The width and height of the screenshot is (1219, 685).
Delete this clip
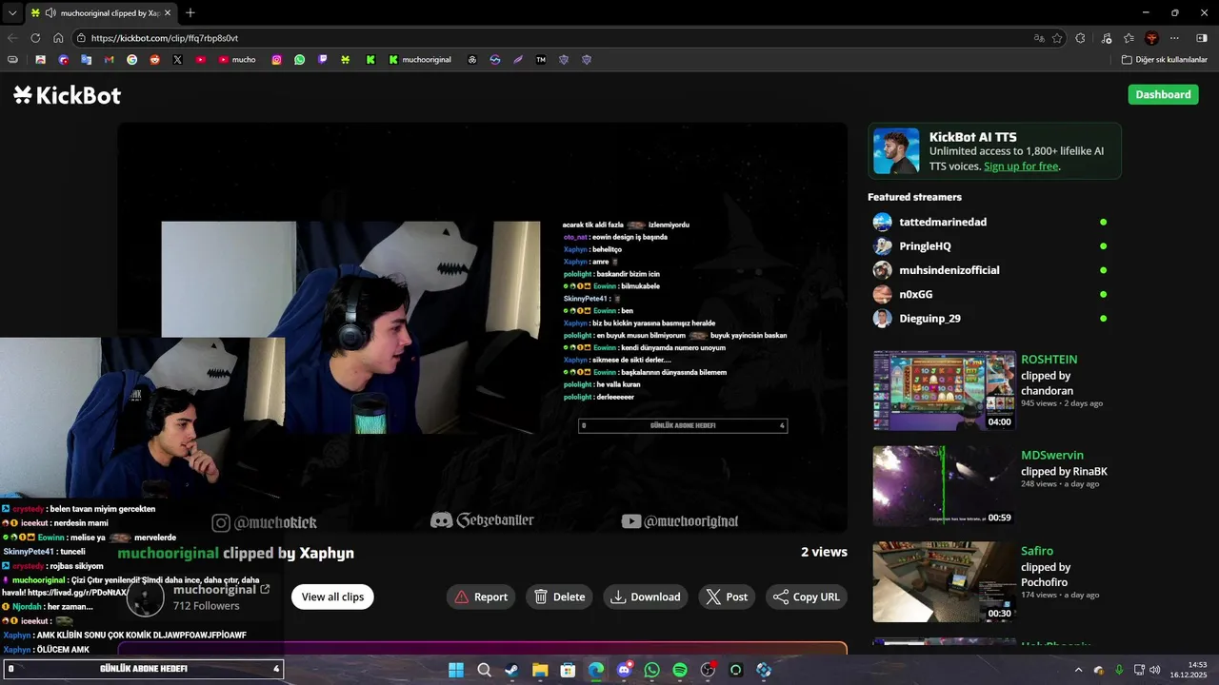click(x=559, y=597)
